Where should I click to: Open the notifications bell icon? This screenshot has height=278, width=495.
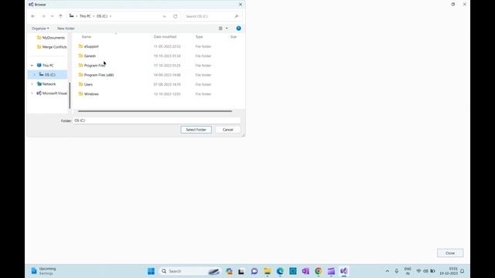point(463,271)
